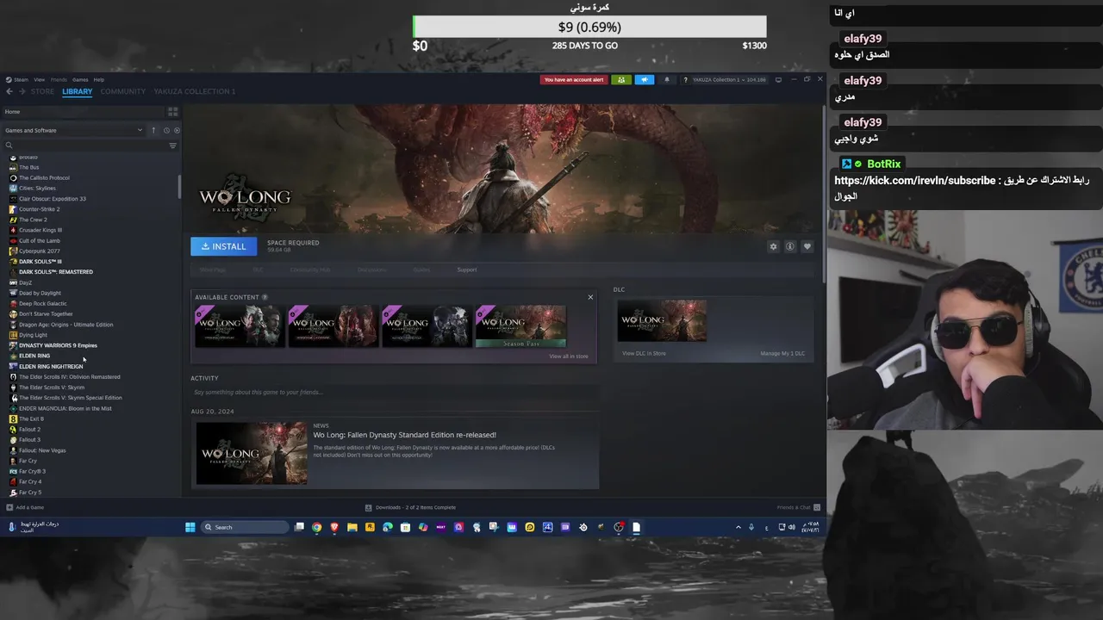1103x620 pixels.
Task: Close the Available Content panel
Action: click(x=590, y=297)
